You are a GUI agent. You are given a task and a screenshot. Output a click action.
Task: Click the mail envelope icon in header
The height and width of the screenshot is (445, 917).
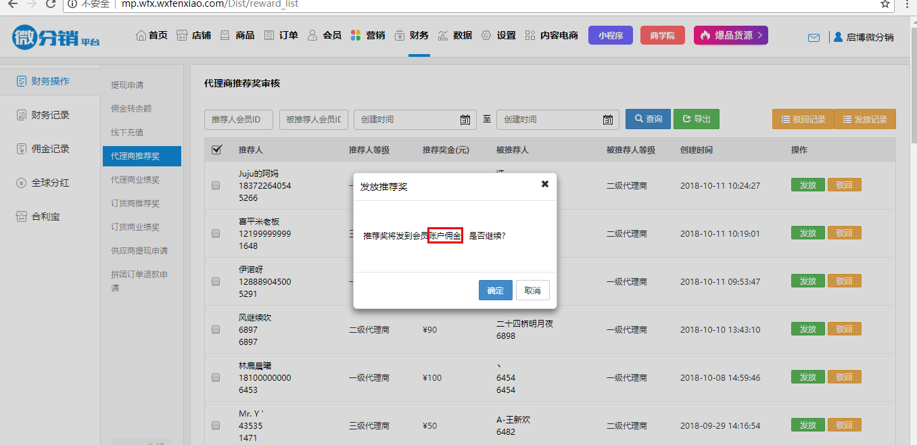point(814,38)
